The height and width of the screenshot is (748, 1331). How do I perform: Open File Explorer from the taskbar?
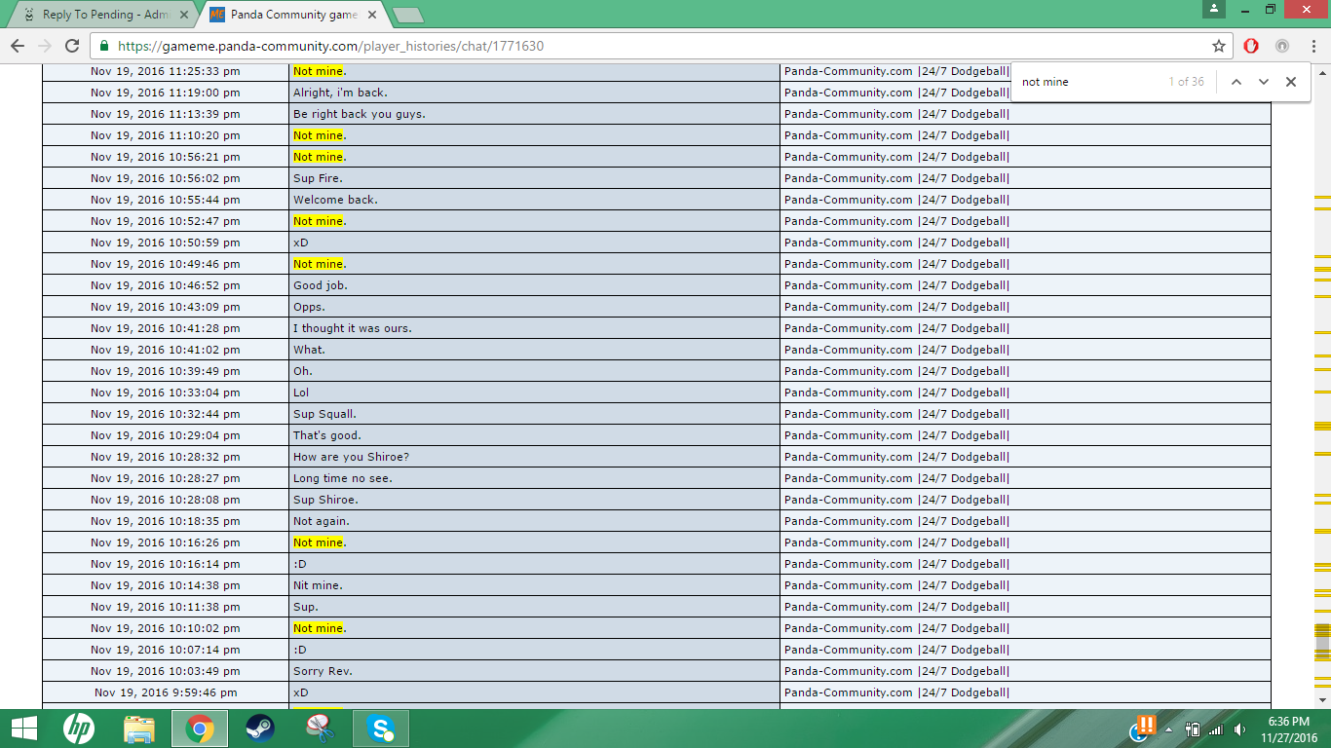tap(139, 729)
